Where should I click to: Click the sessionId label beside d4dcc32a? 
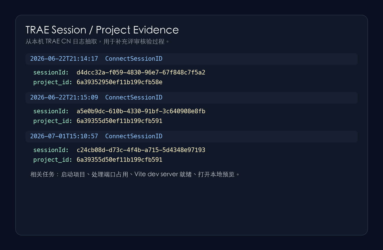(51, 72)
